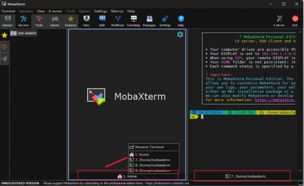The height and width of the screenshot is (186, 304).
Task: Open the View menu
Action: click(41, 11)
